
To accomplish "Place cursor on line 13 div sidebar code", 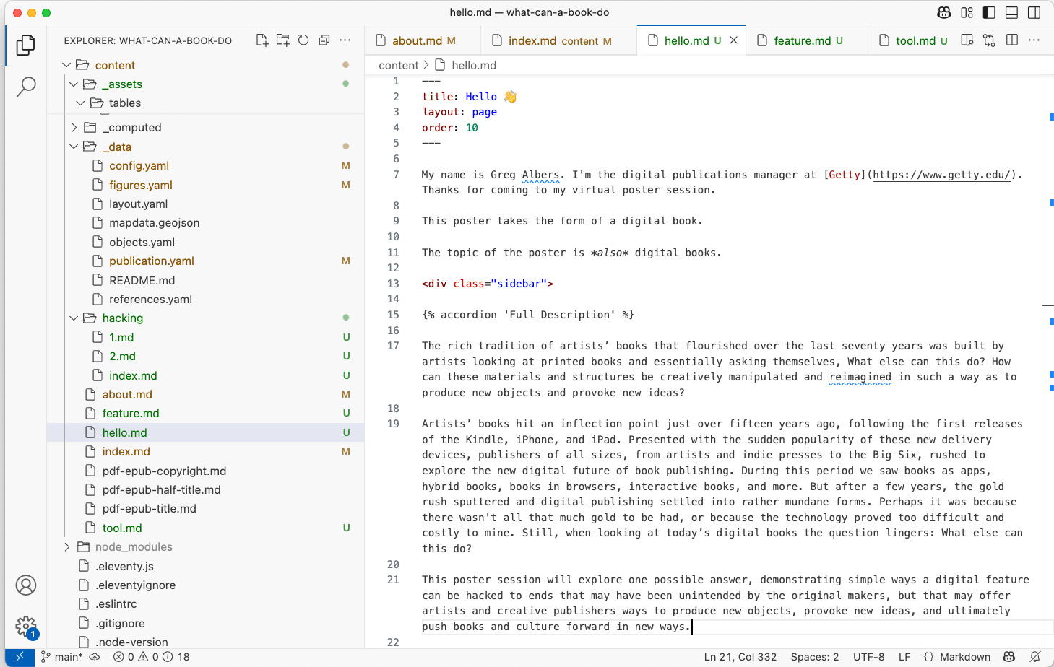I will [488, 284].
